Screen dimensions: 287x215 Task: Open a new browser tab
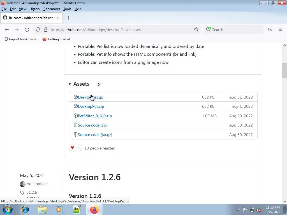pos(68,18)
